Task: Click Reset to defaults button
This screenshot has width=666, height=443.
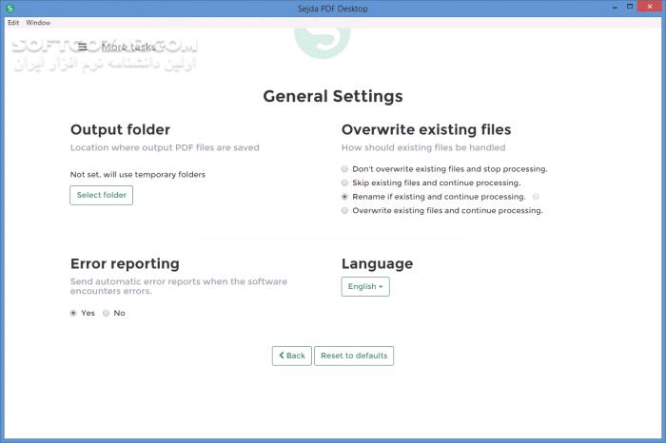Action: click(x=354, y=356)
